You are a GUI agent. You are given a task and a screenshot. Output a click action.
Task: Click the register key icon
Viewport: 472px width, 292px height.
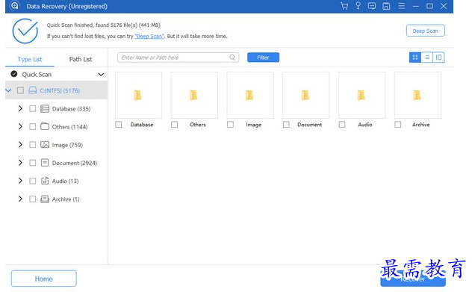click(x=358, y=6)
